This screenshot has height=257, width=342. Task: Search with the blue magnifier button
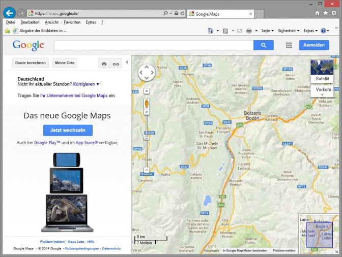click(264, 45)
